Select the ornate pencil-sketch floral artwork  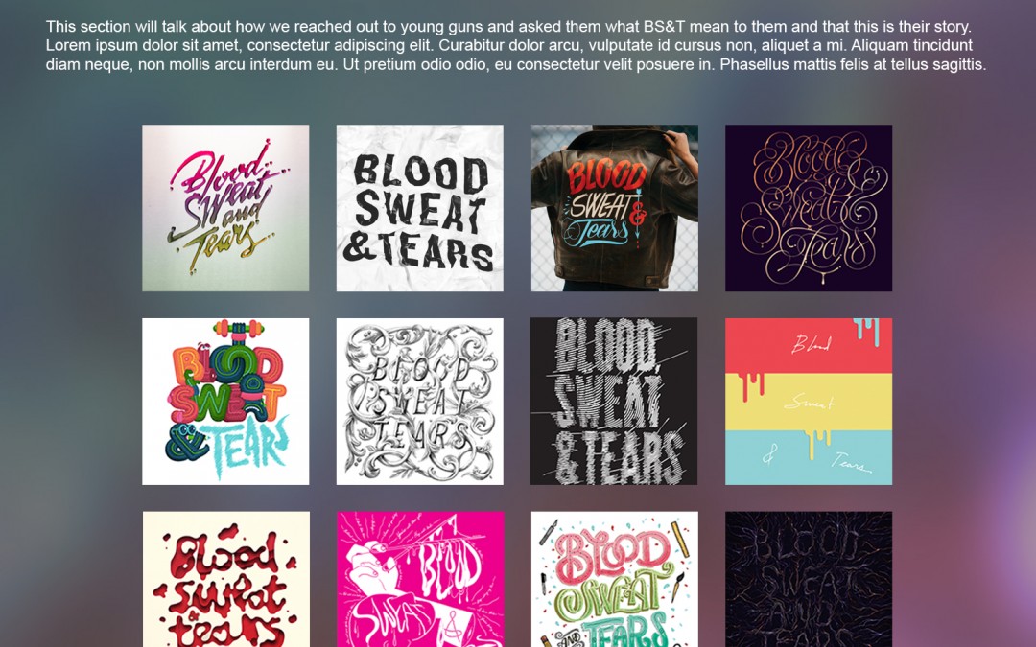pos(419,402)
